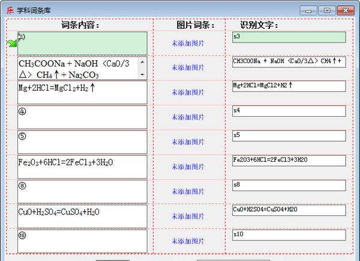The image size is (360, 261).
Task: Click the 图片词条 column header
Action: pyautogui.click(x=196, y=25)
